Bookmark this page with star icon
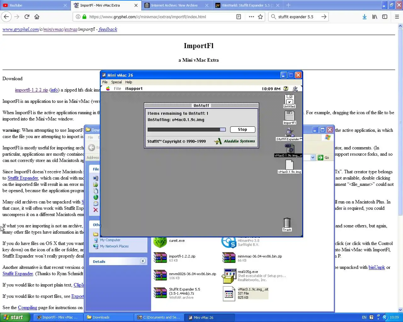 click(x=260, y=17)
